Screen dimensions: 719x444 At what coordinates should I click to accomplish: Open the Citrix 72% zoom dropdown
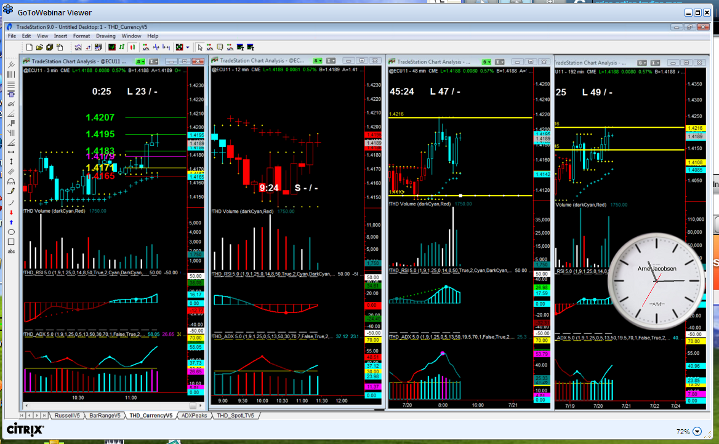coord(697,431)
